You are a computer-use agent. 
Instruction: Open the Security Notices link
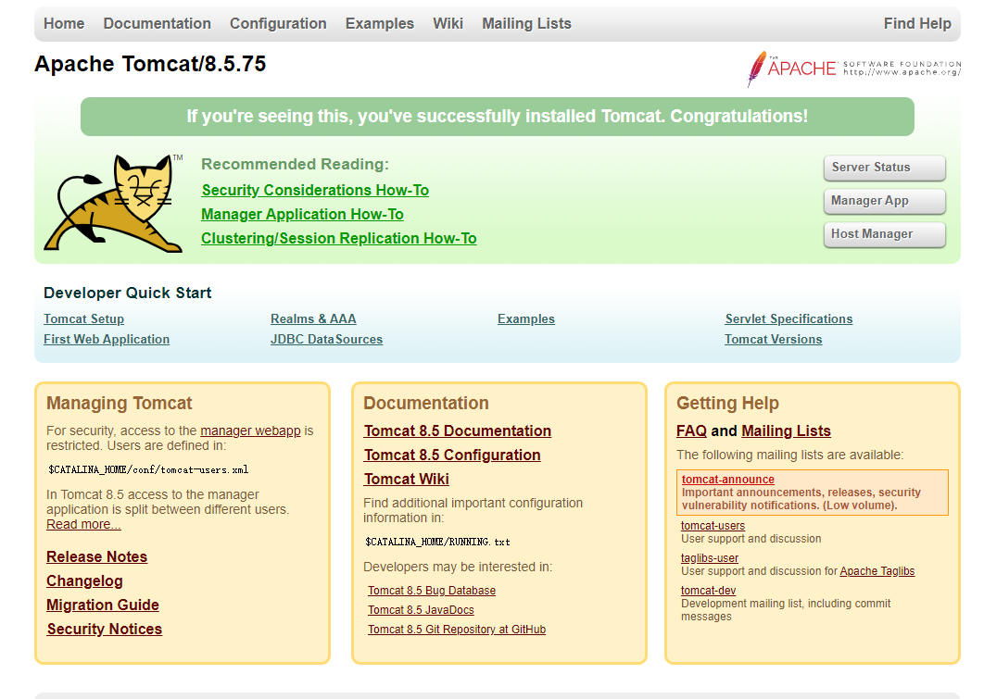(x=104, y=629)
